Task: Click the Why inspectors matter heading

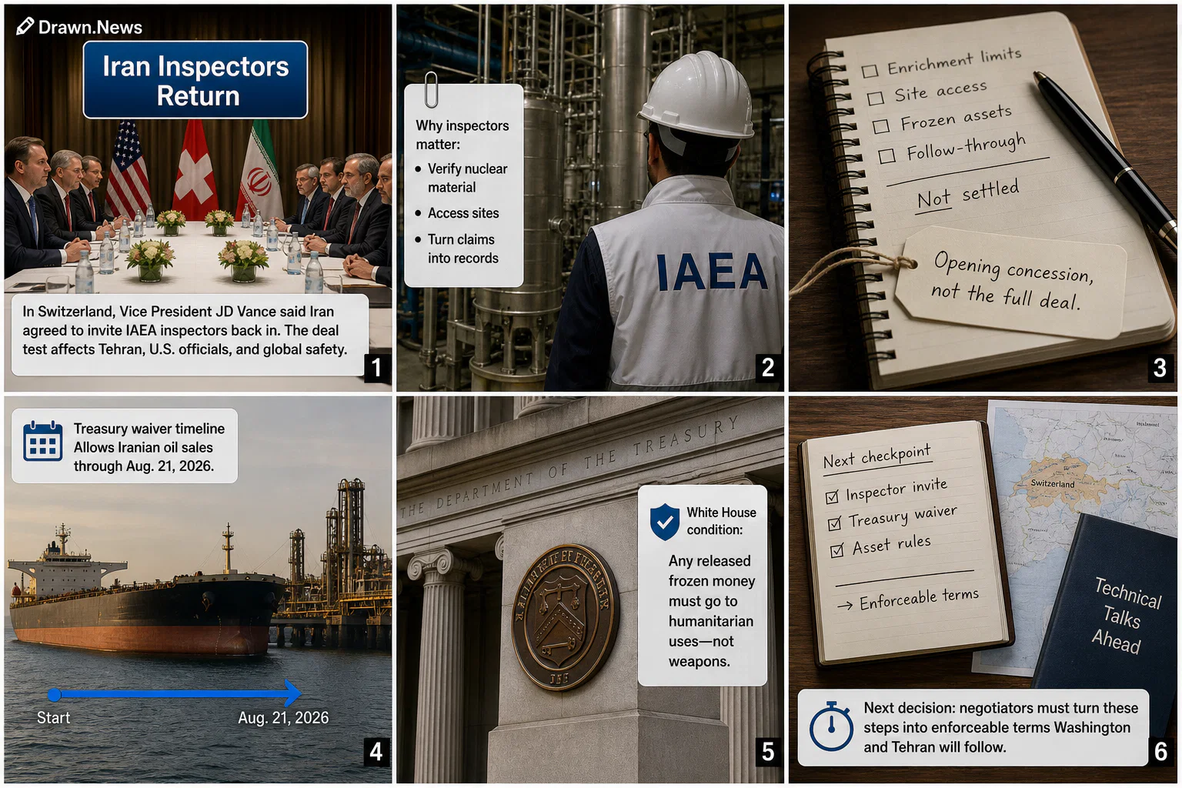Action: [x=462, y=135]
